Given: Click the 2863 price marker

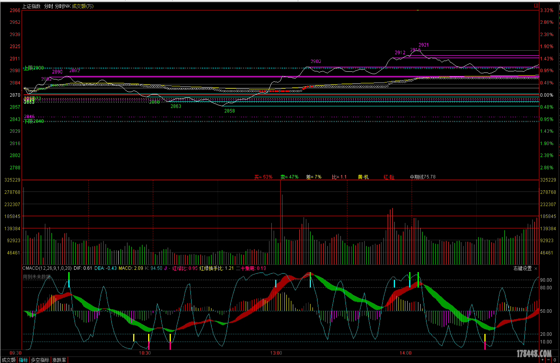Looking at the screenshot, I should tap(176, 106).
